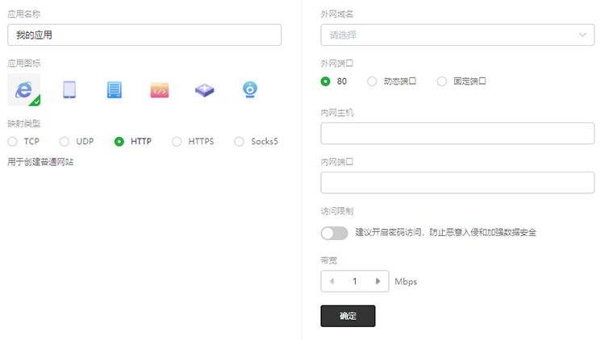Screen dimensions: 605x340
Task: Choose the 动态端口 external port option
Action: 372,81
